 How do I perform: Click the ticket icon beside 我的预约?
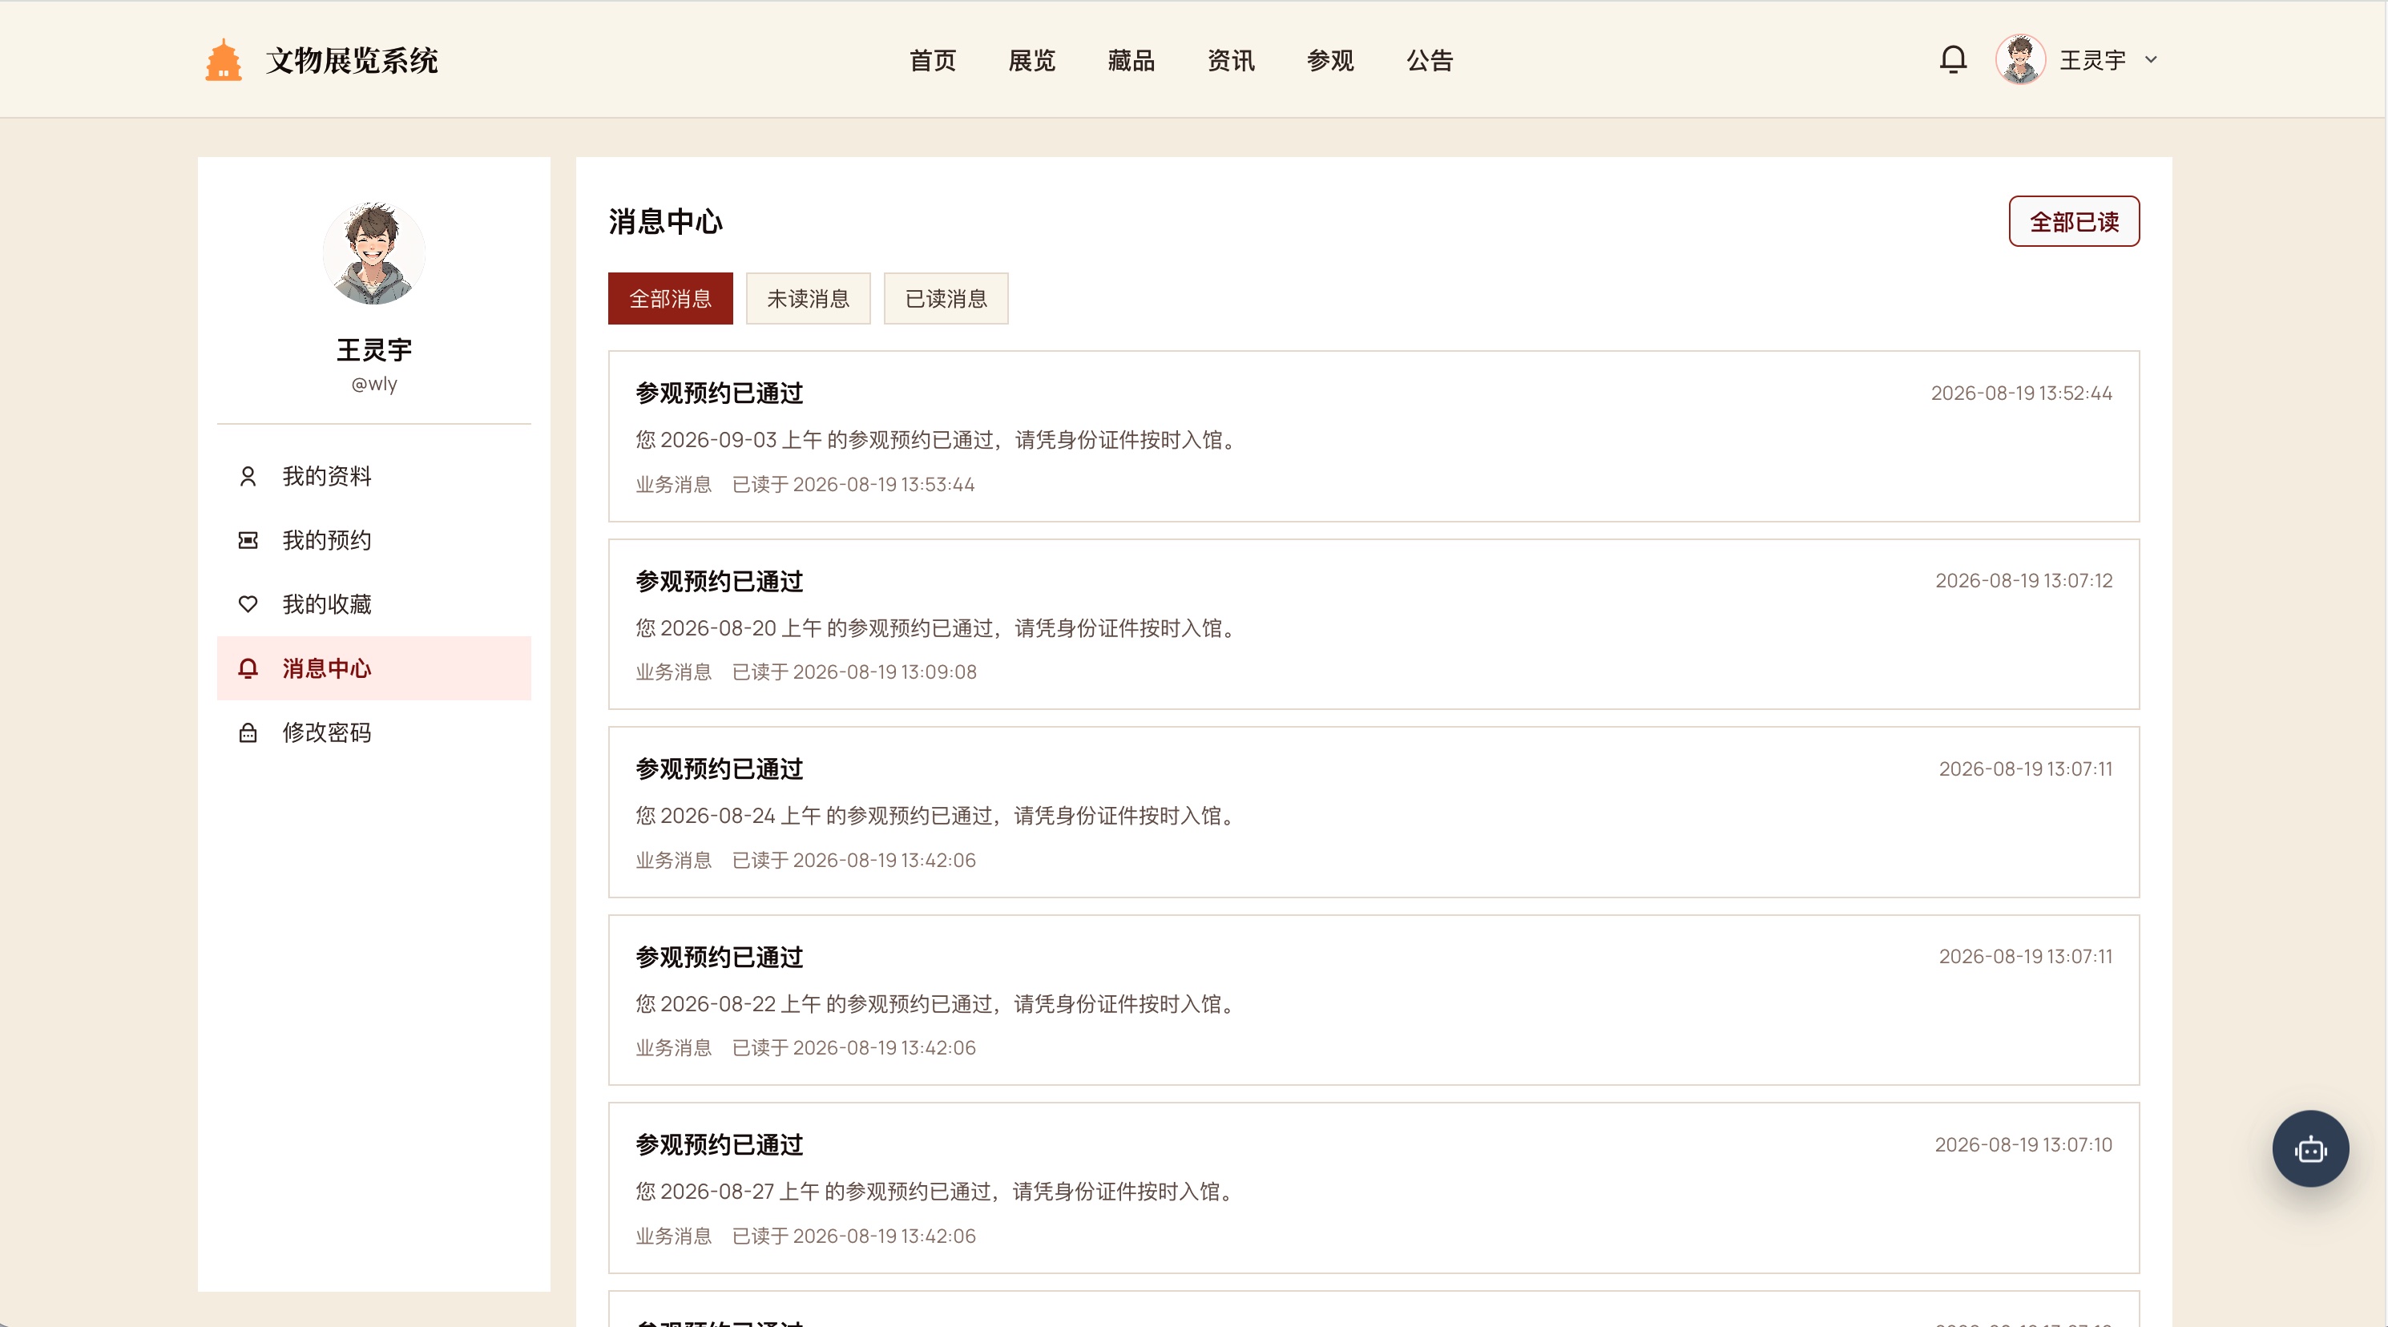(248, 541)
